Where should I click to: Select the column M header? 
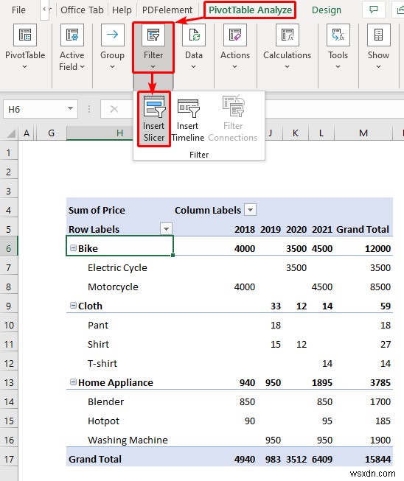[363, 133]
